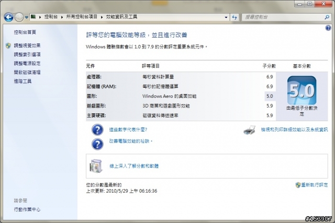The width and height of the screenshot is (335, 223).
Task: Click question mark icon beside 改善電腦效能的秘訣
Action: pyautogui.click(x=97, y=144)
